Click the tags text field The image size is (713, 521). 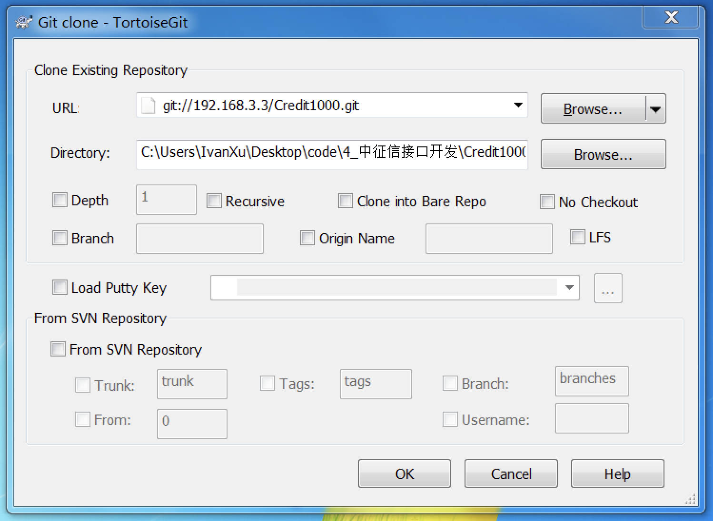click(376, 384)
